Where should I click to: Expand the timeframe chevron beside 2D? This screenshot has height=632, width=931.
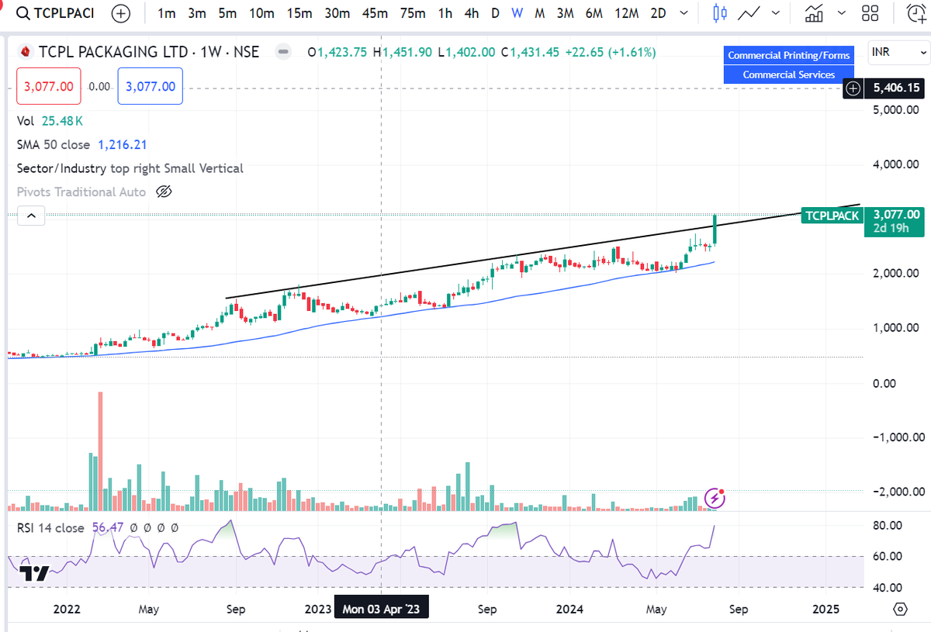[x=684, y=13]
